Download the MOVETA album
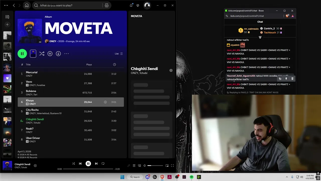This screenshot has height=181, width=321. pos(58,54)
